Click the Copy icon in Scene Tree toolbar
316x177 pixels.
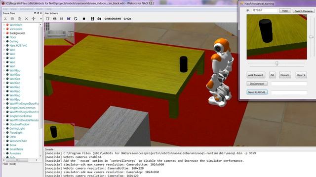pyautogui.click(x=12, y=19)
